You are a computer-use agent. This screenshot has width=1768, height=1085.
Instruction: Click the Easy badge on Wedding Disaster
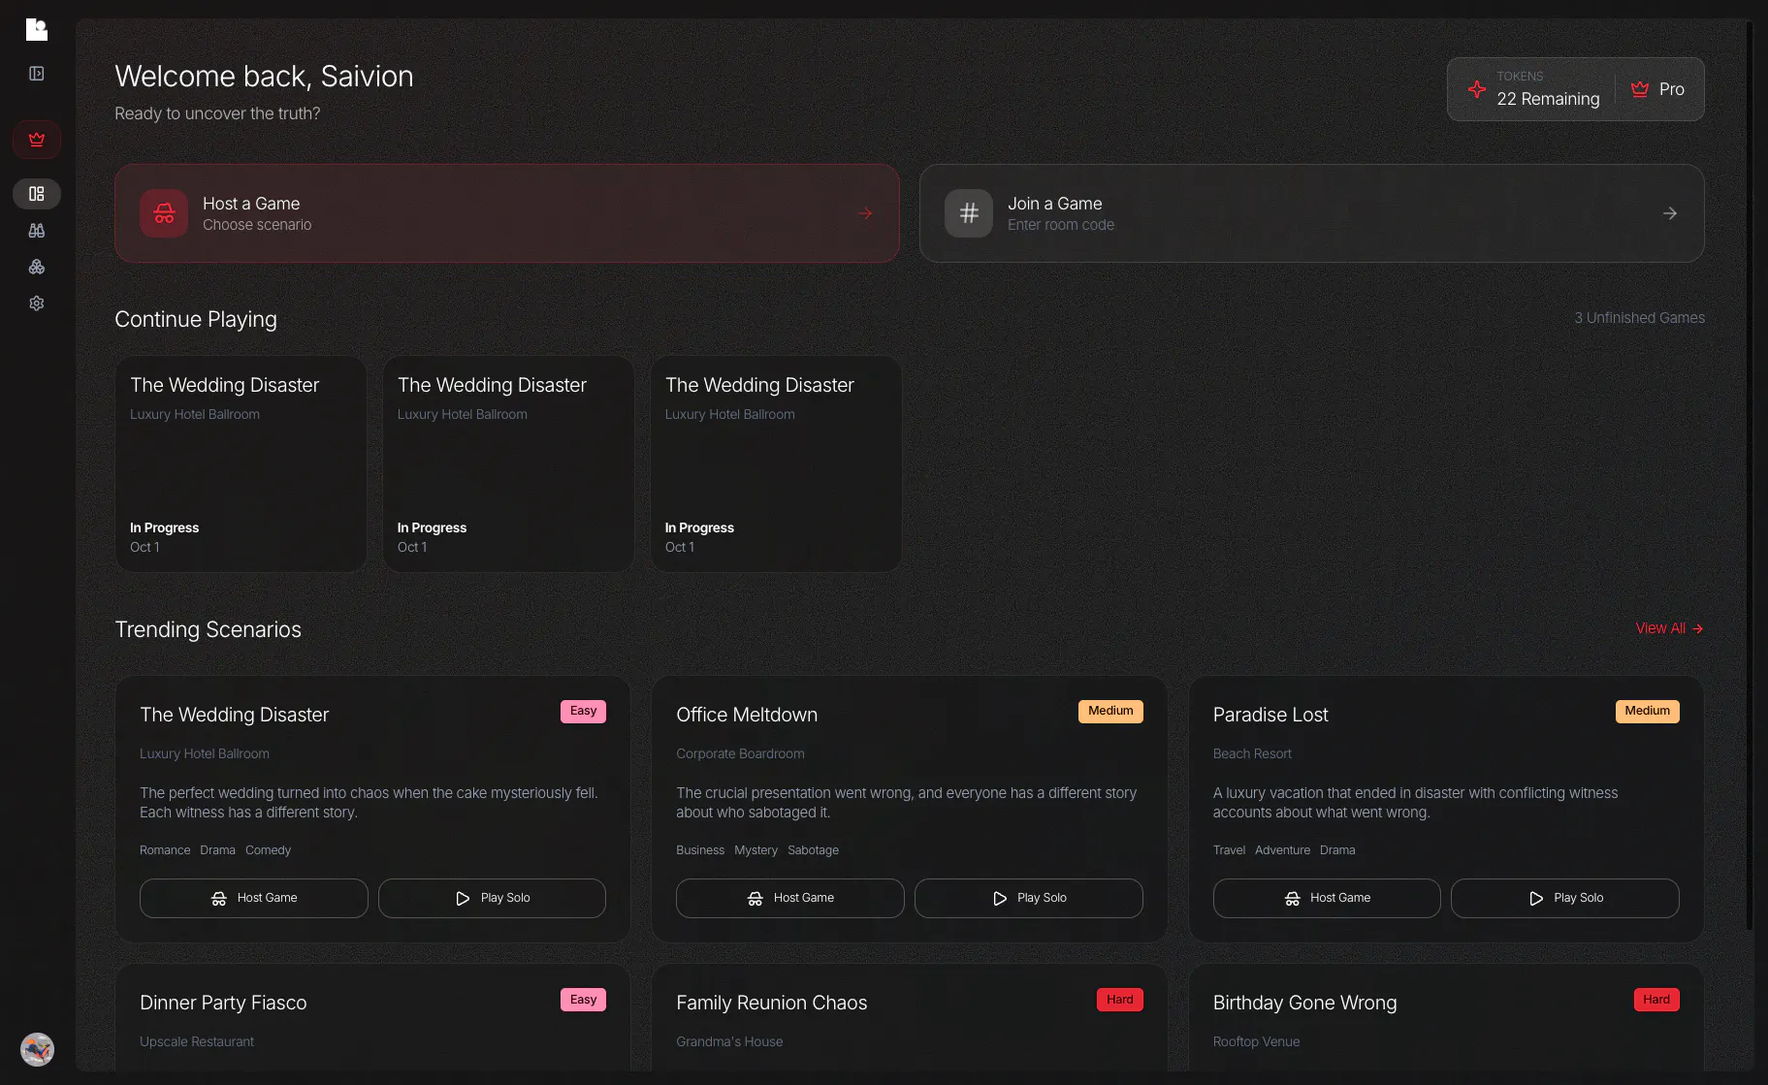click(583, 711)
